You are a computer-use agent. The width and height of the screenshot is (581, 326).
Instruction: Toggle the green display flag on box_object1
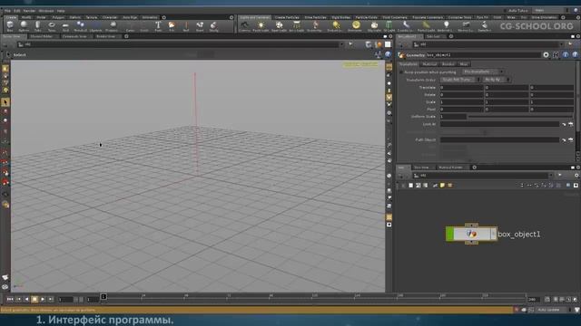(449, 234)
